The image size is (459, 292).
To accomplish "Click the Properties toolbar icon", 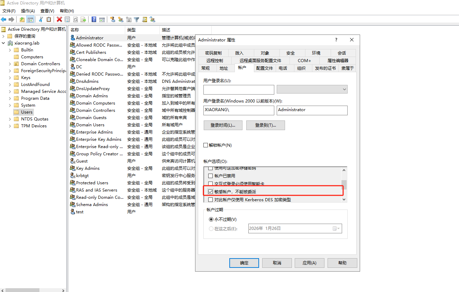I will 67,19.
